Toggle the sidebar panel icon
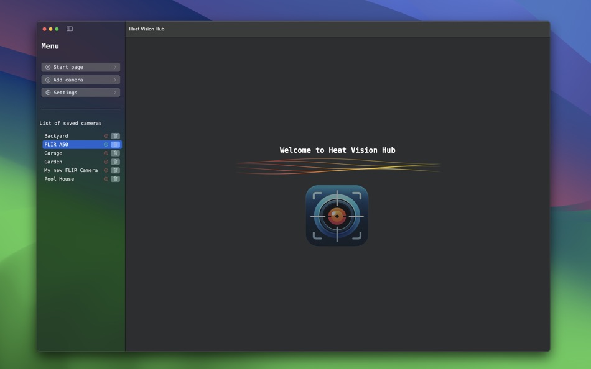The height and width of the screenshot is (369, 591). (x=70, y=29)
